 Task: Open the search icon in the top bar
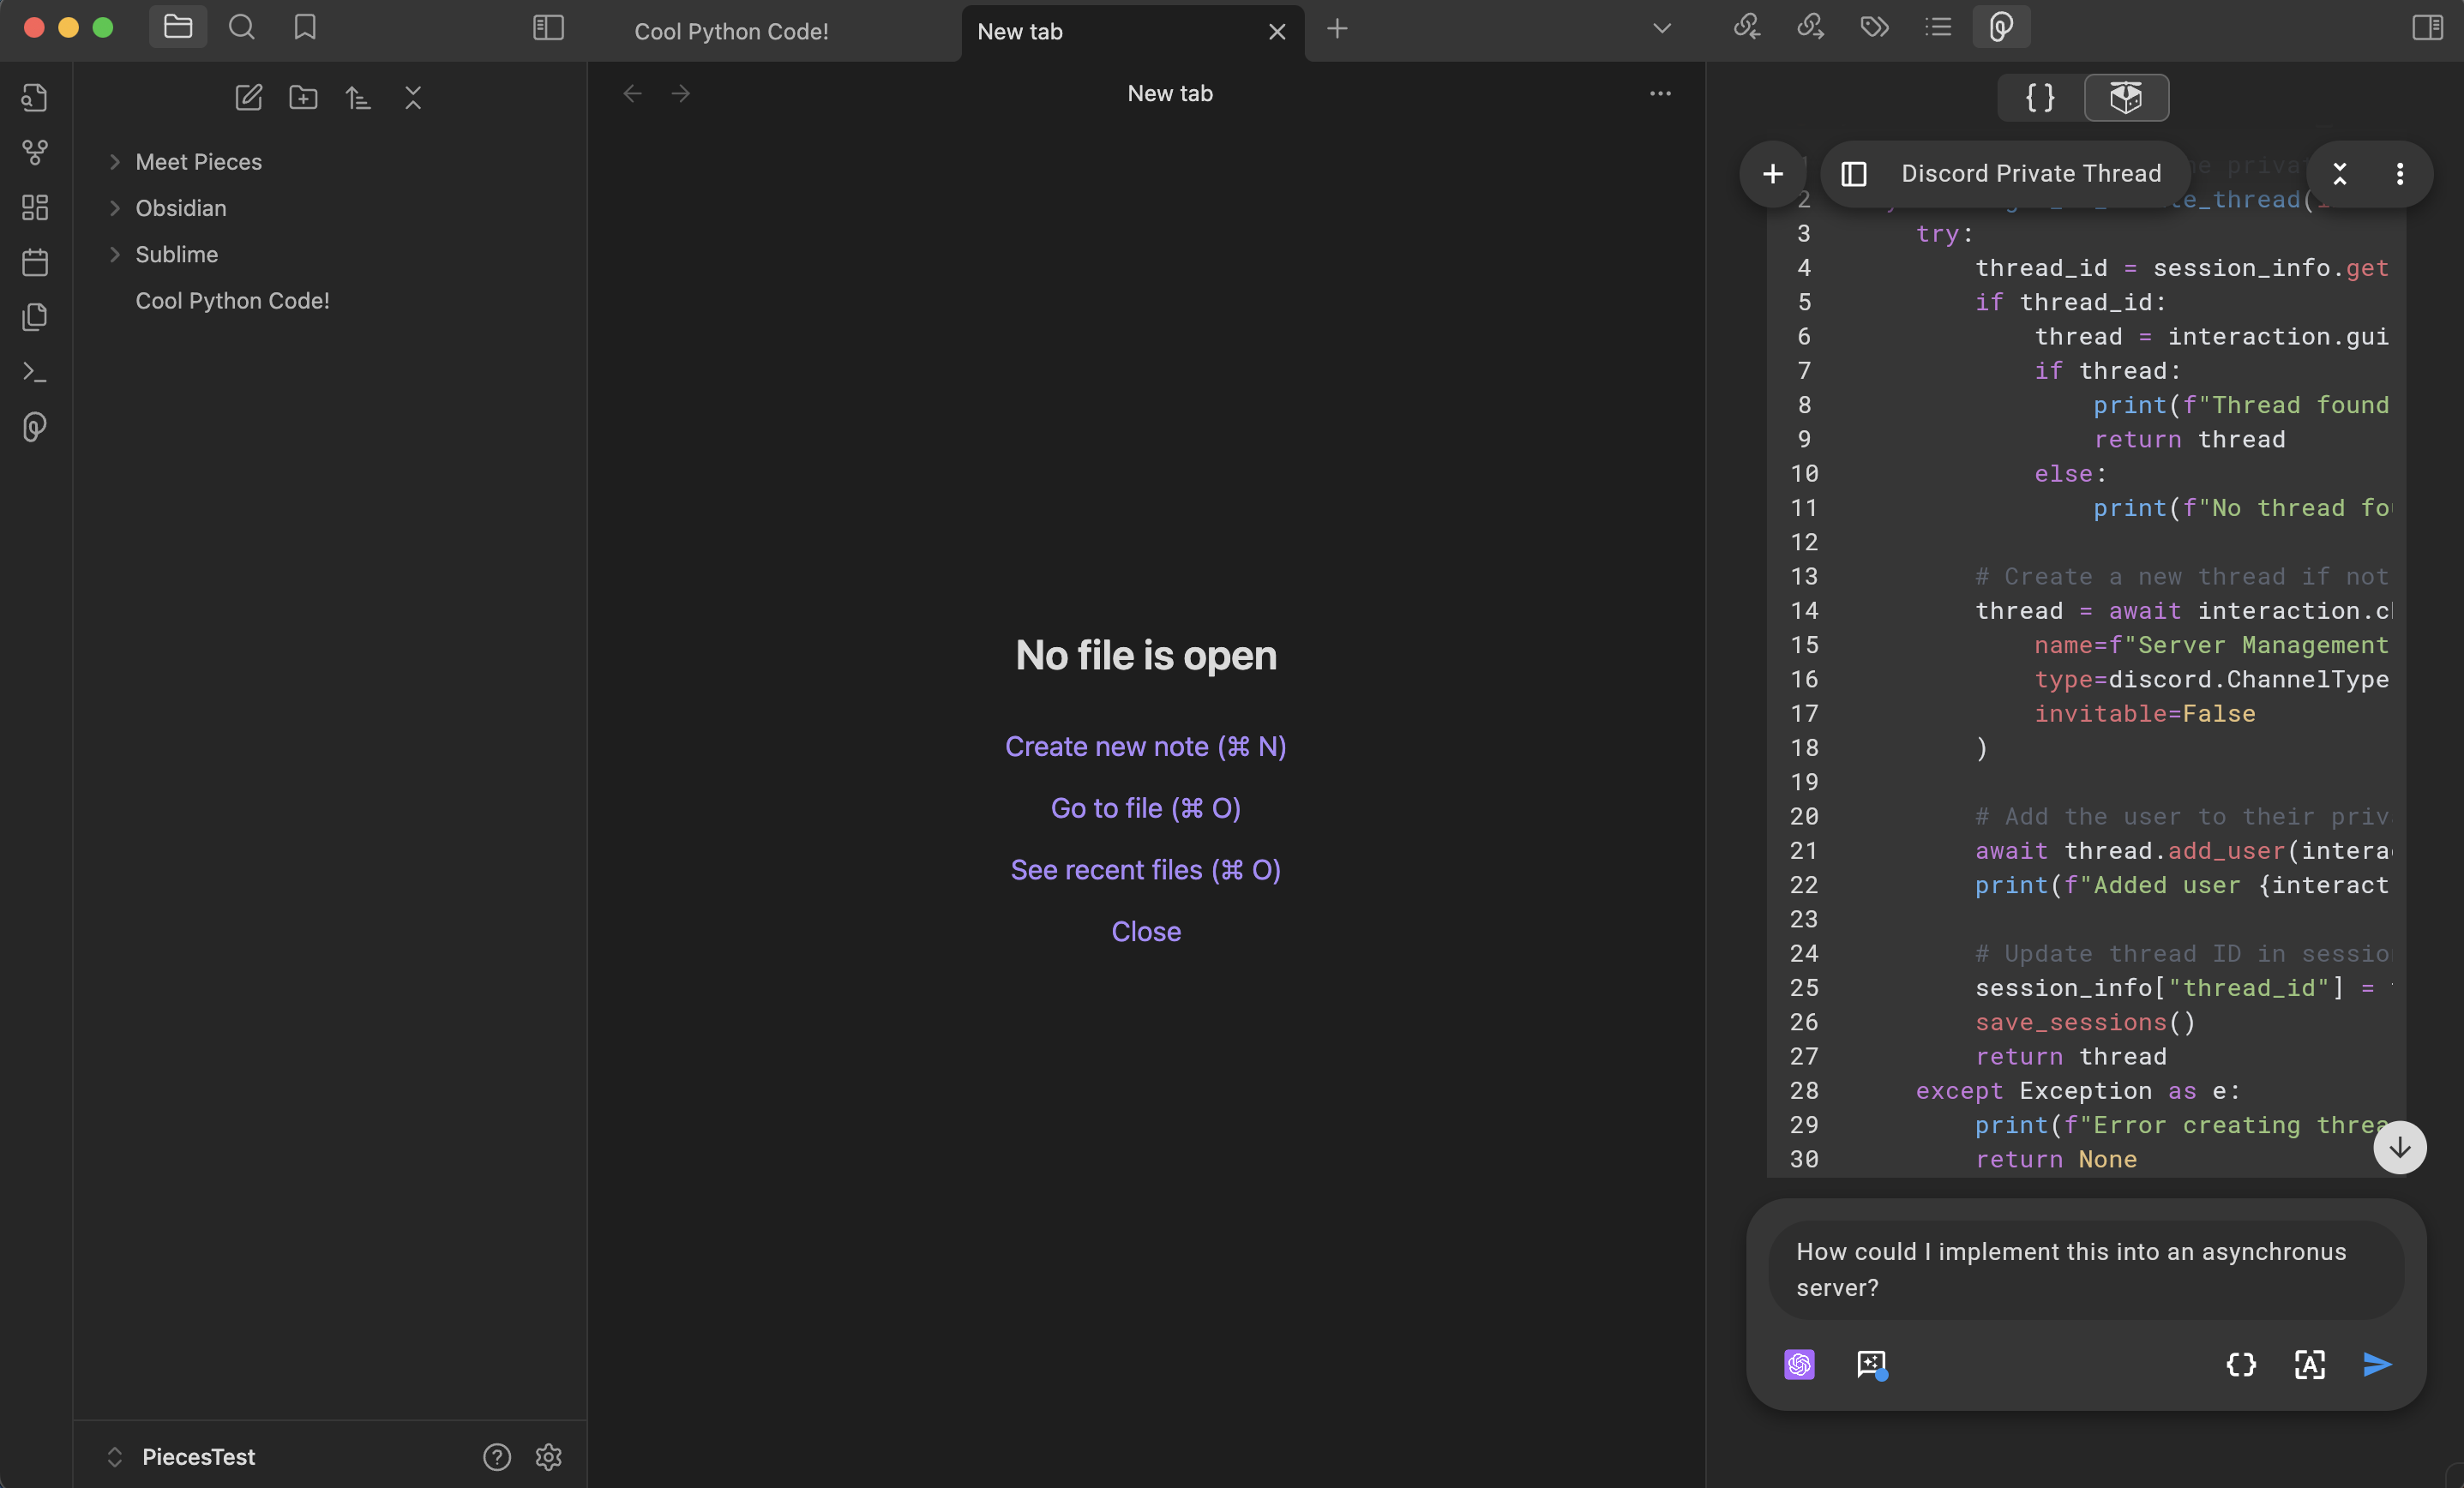click(241, 27)
